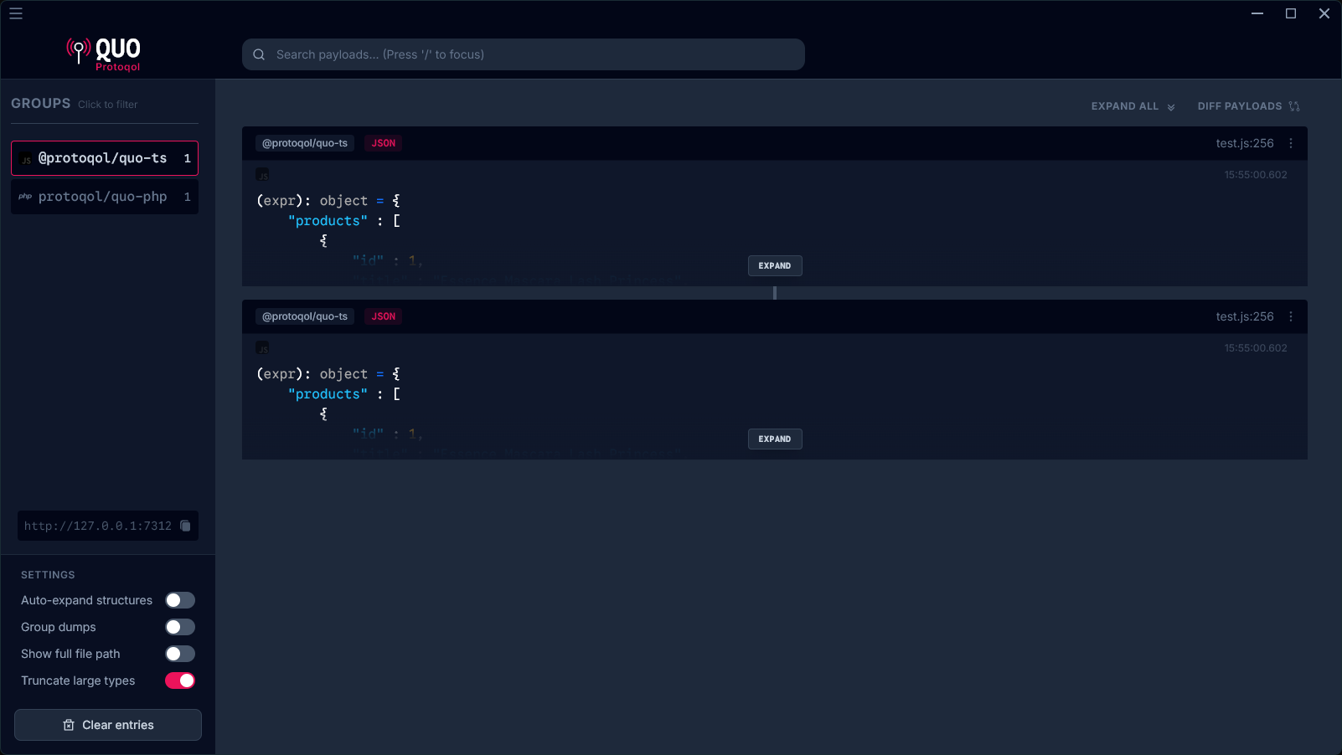Copy the server address with copy icon
This screenshot has width=1342, height=755.
click(x=185, y=526)
